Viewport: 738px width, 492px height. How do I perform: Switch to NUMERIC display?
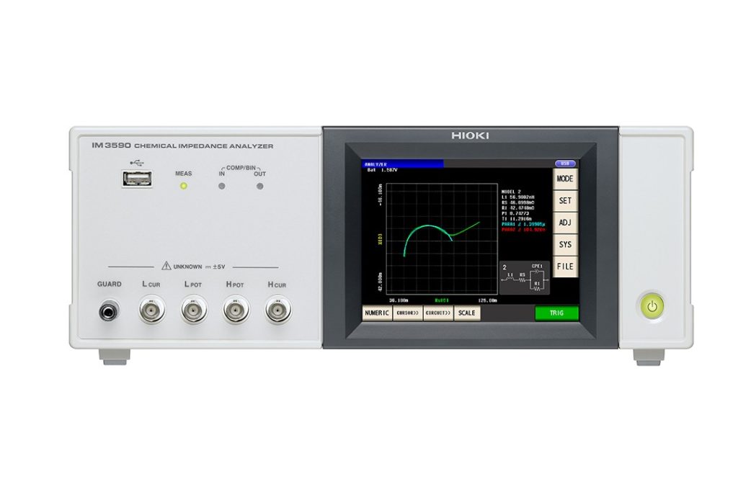tap(377, 313)
